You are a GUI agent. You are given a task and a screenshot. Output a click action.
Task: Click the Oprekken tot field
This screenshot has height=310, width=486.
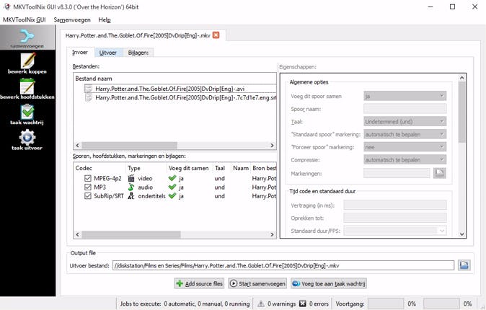click(395, 218)
